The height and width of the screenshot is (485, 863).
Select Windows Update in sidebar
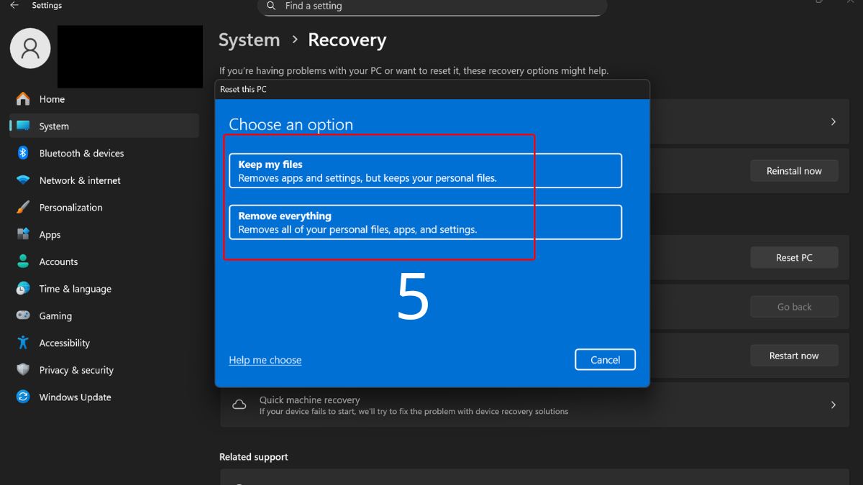(x=104, y=397)
